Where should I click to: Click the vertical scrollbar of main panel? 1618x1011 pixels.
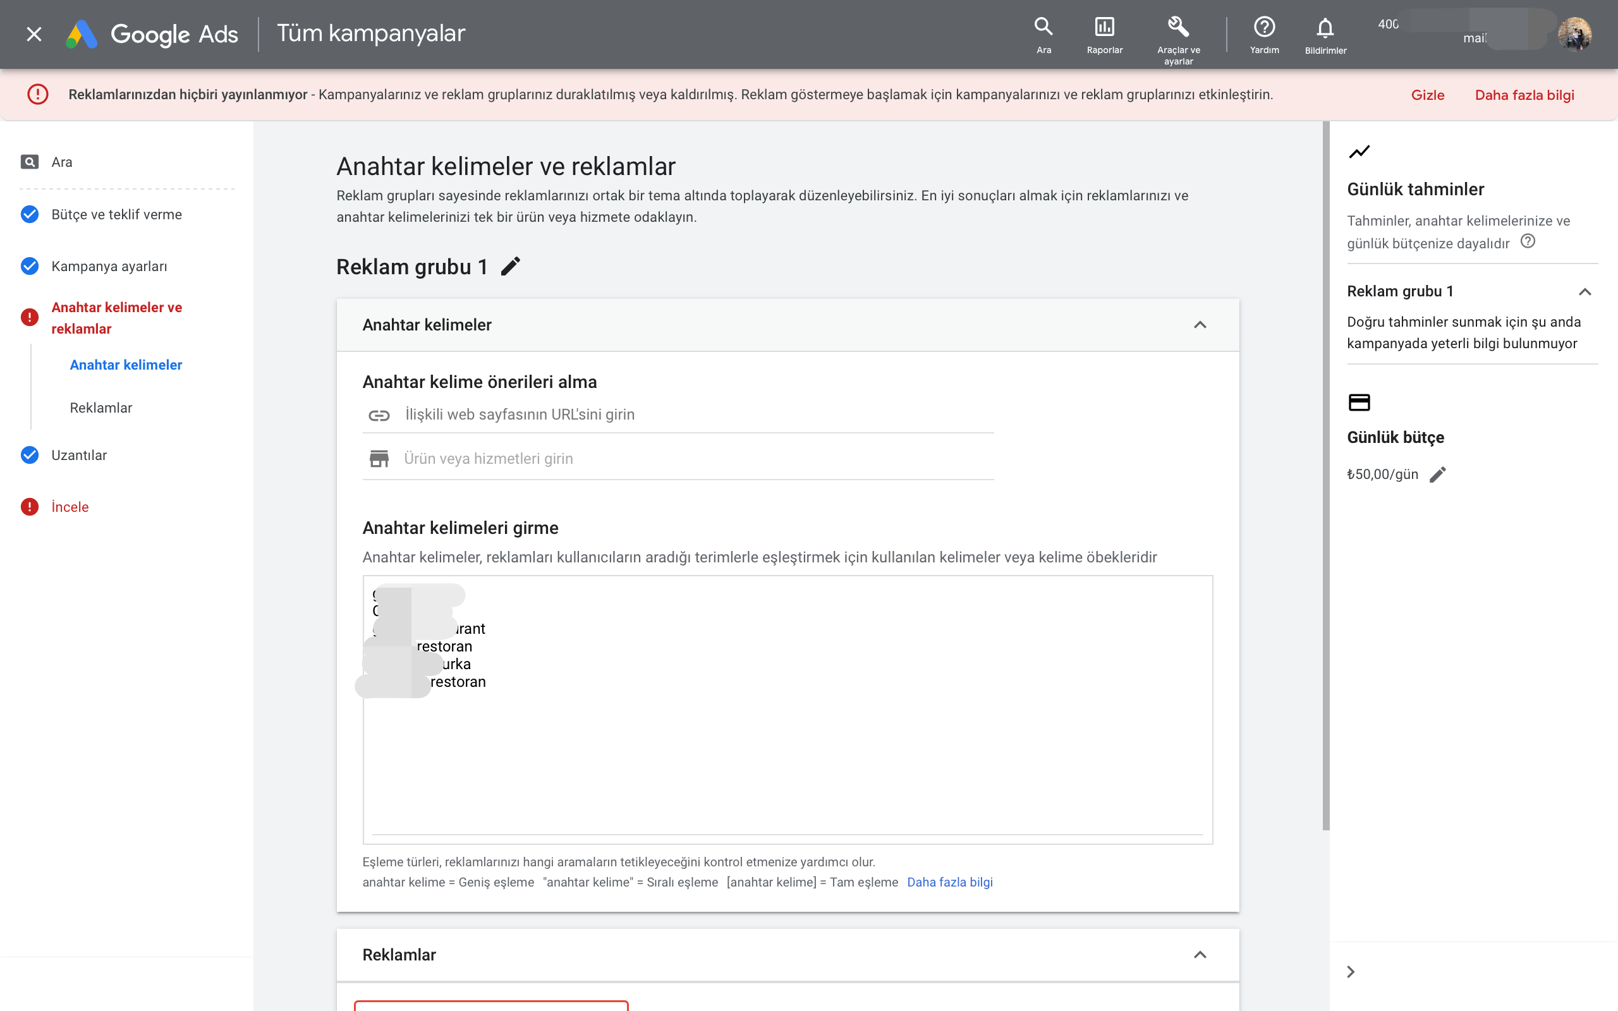pyautogui.click(x=1326, y=476)
